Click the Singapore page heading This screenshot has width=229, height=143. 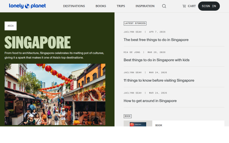[x=37, y=42]
